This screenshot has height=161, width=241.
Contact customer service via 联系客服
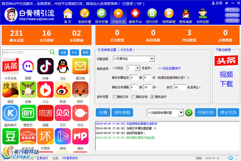pos(186,15)
